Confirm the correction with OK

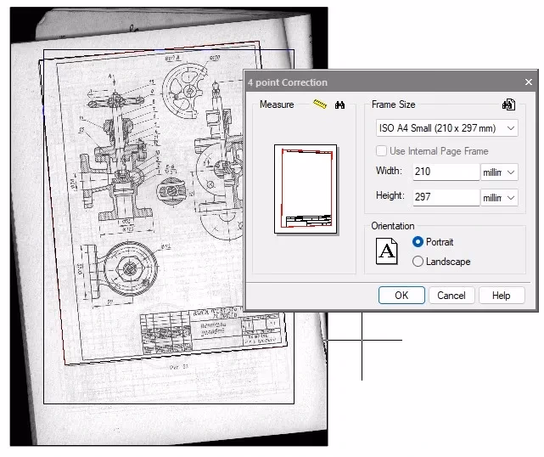(401, 295)
